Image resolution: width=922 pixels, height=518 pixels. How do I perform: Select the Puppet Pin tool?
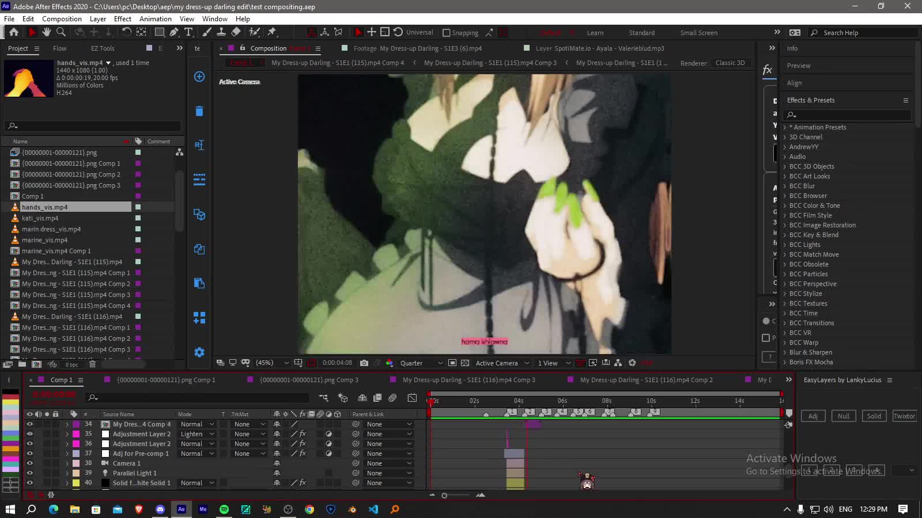272,32
